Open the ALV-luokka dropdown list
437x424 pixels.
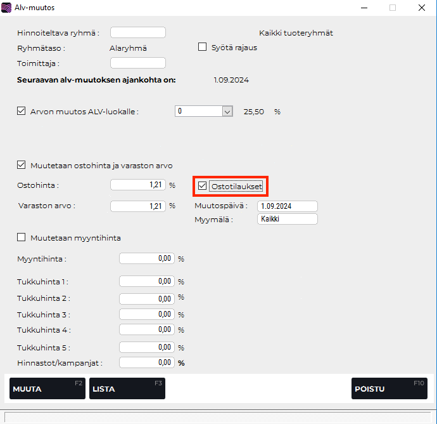click(227, 111)
